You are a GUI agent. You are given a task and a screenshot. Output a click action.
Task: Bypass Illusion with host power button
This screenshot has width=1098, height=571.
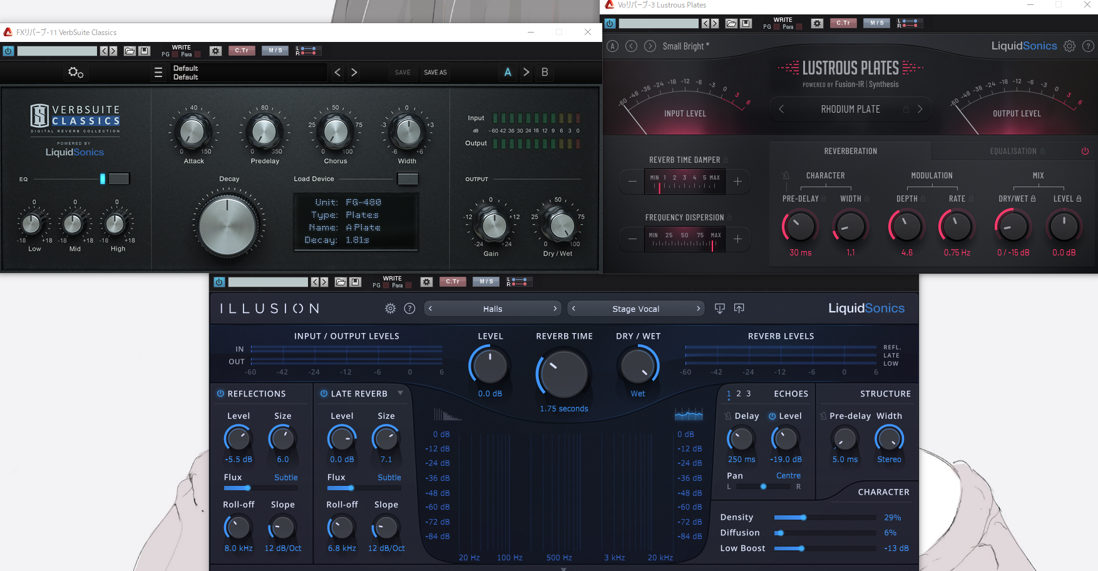pos(219,282)
